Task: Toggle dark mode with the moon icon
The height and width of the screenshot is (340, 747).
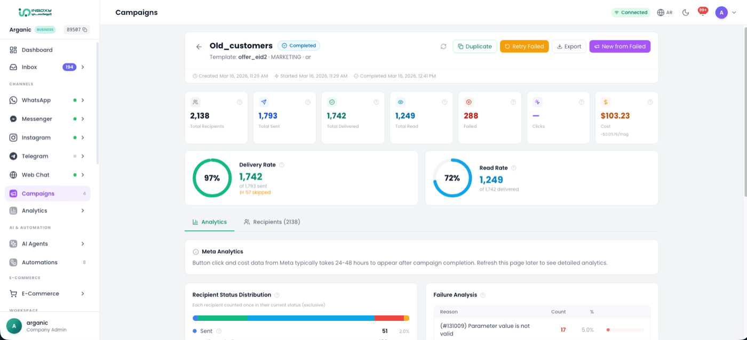Action: click(x=686, y=12)
